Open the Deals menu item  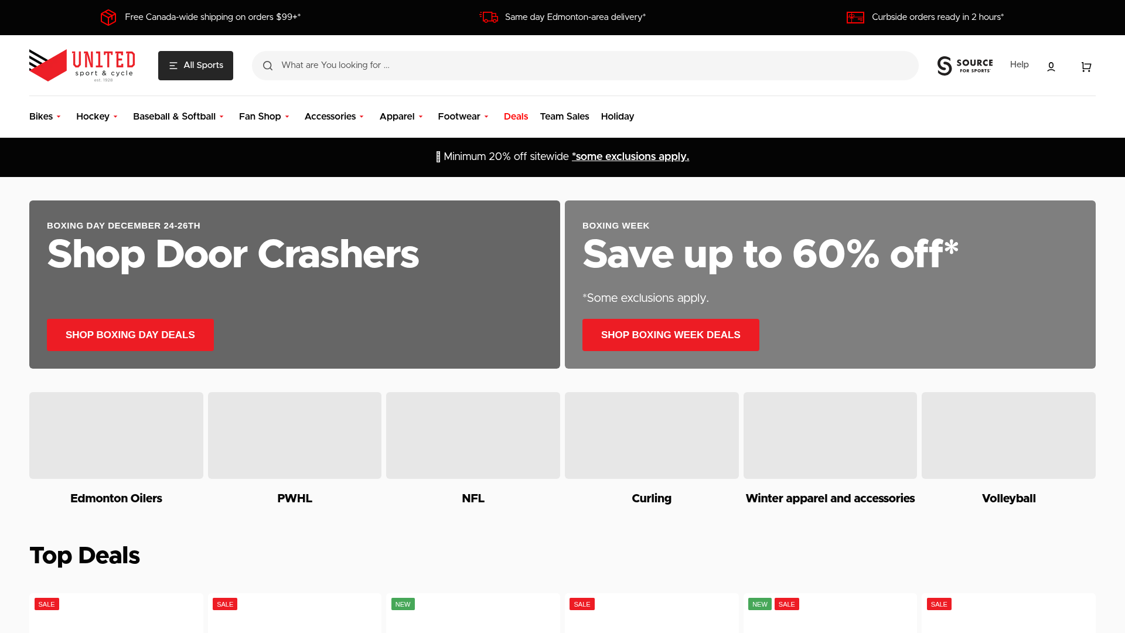(x=516, y=117)
